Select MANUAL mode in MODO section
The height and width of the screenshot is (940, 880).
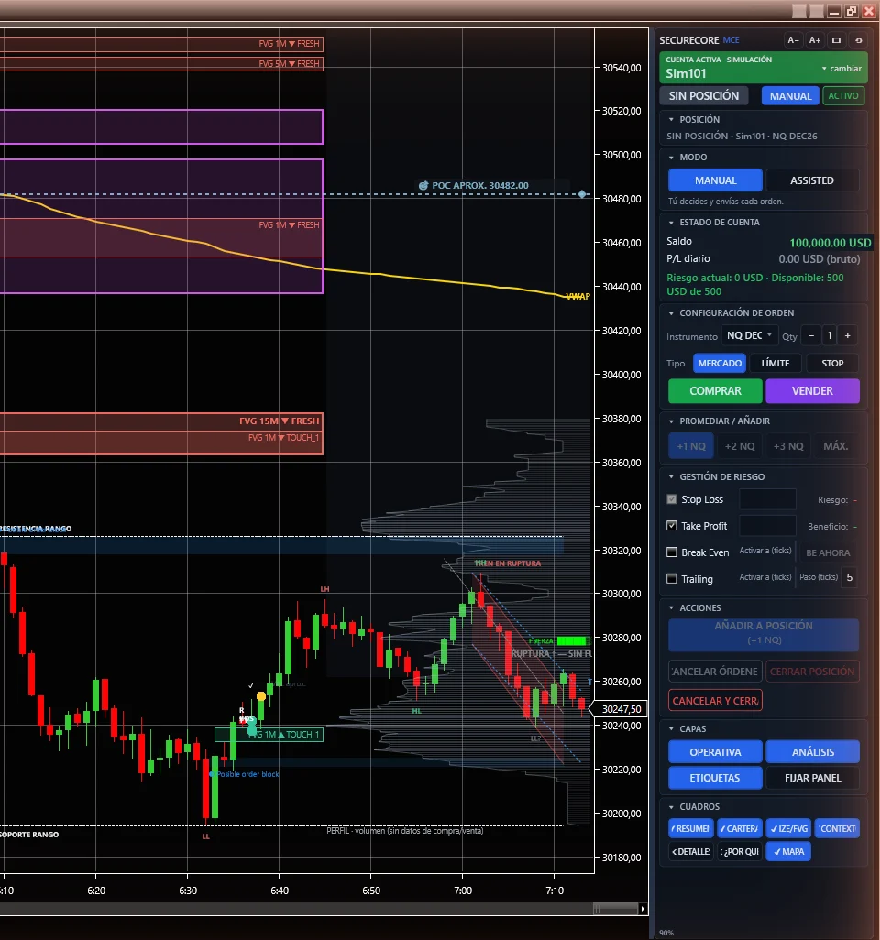715,180
